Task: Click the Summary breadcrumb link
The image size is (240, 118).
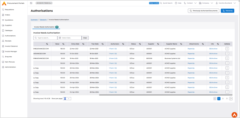Action: [x=34, y=20]
